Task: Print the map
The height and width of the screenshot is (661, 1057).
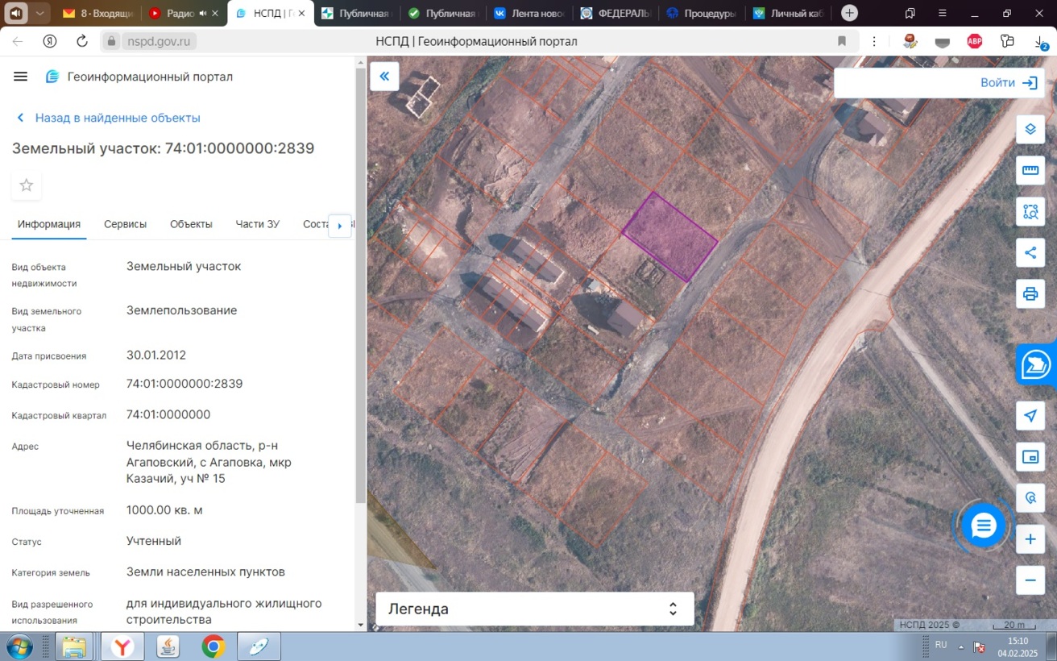Action: 1030,293
